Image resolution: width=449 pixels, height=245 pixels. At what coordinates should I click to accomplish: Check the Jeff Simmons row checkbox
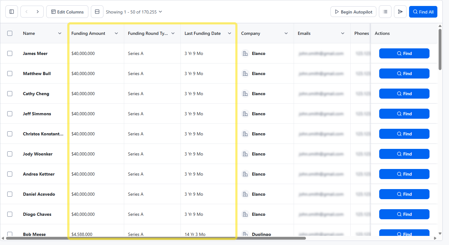point(10,114)
